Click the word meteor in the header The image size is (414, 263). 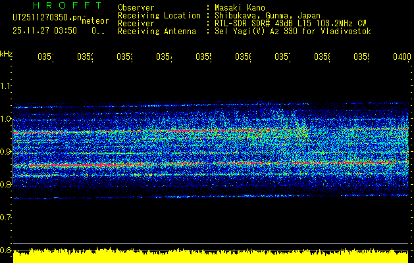(95, 21)
